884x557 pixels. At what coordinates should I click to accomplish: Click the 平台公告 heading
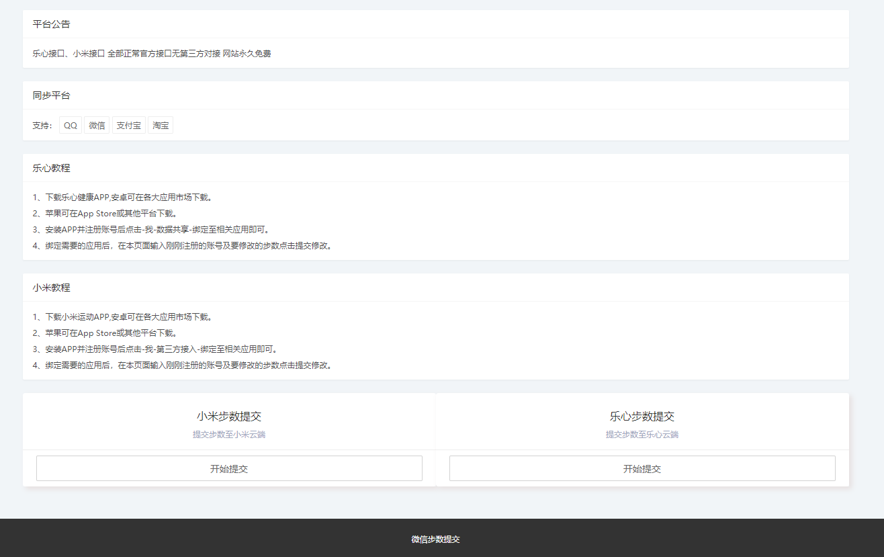[x=52, y=24]
